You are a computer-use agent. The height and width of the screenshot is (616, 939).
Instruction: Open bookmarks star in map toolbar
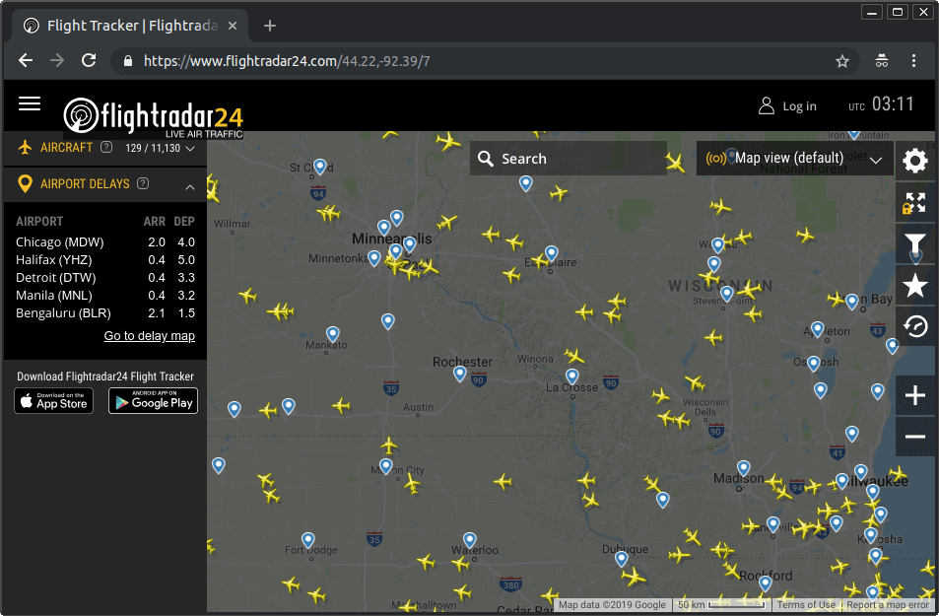[x=915, y=286]
